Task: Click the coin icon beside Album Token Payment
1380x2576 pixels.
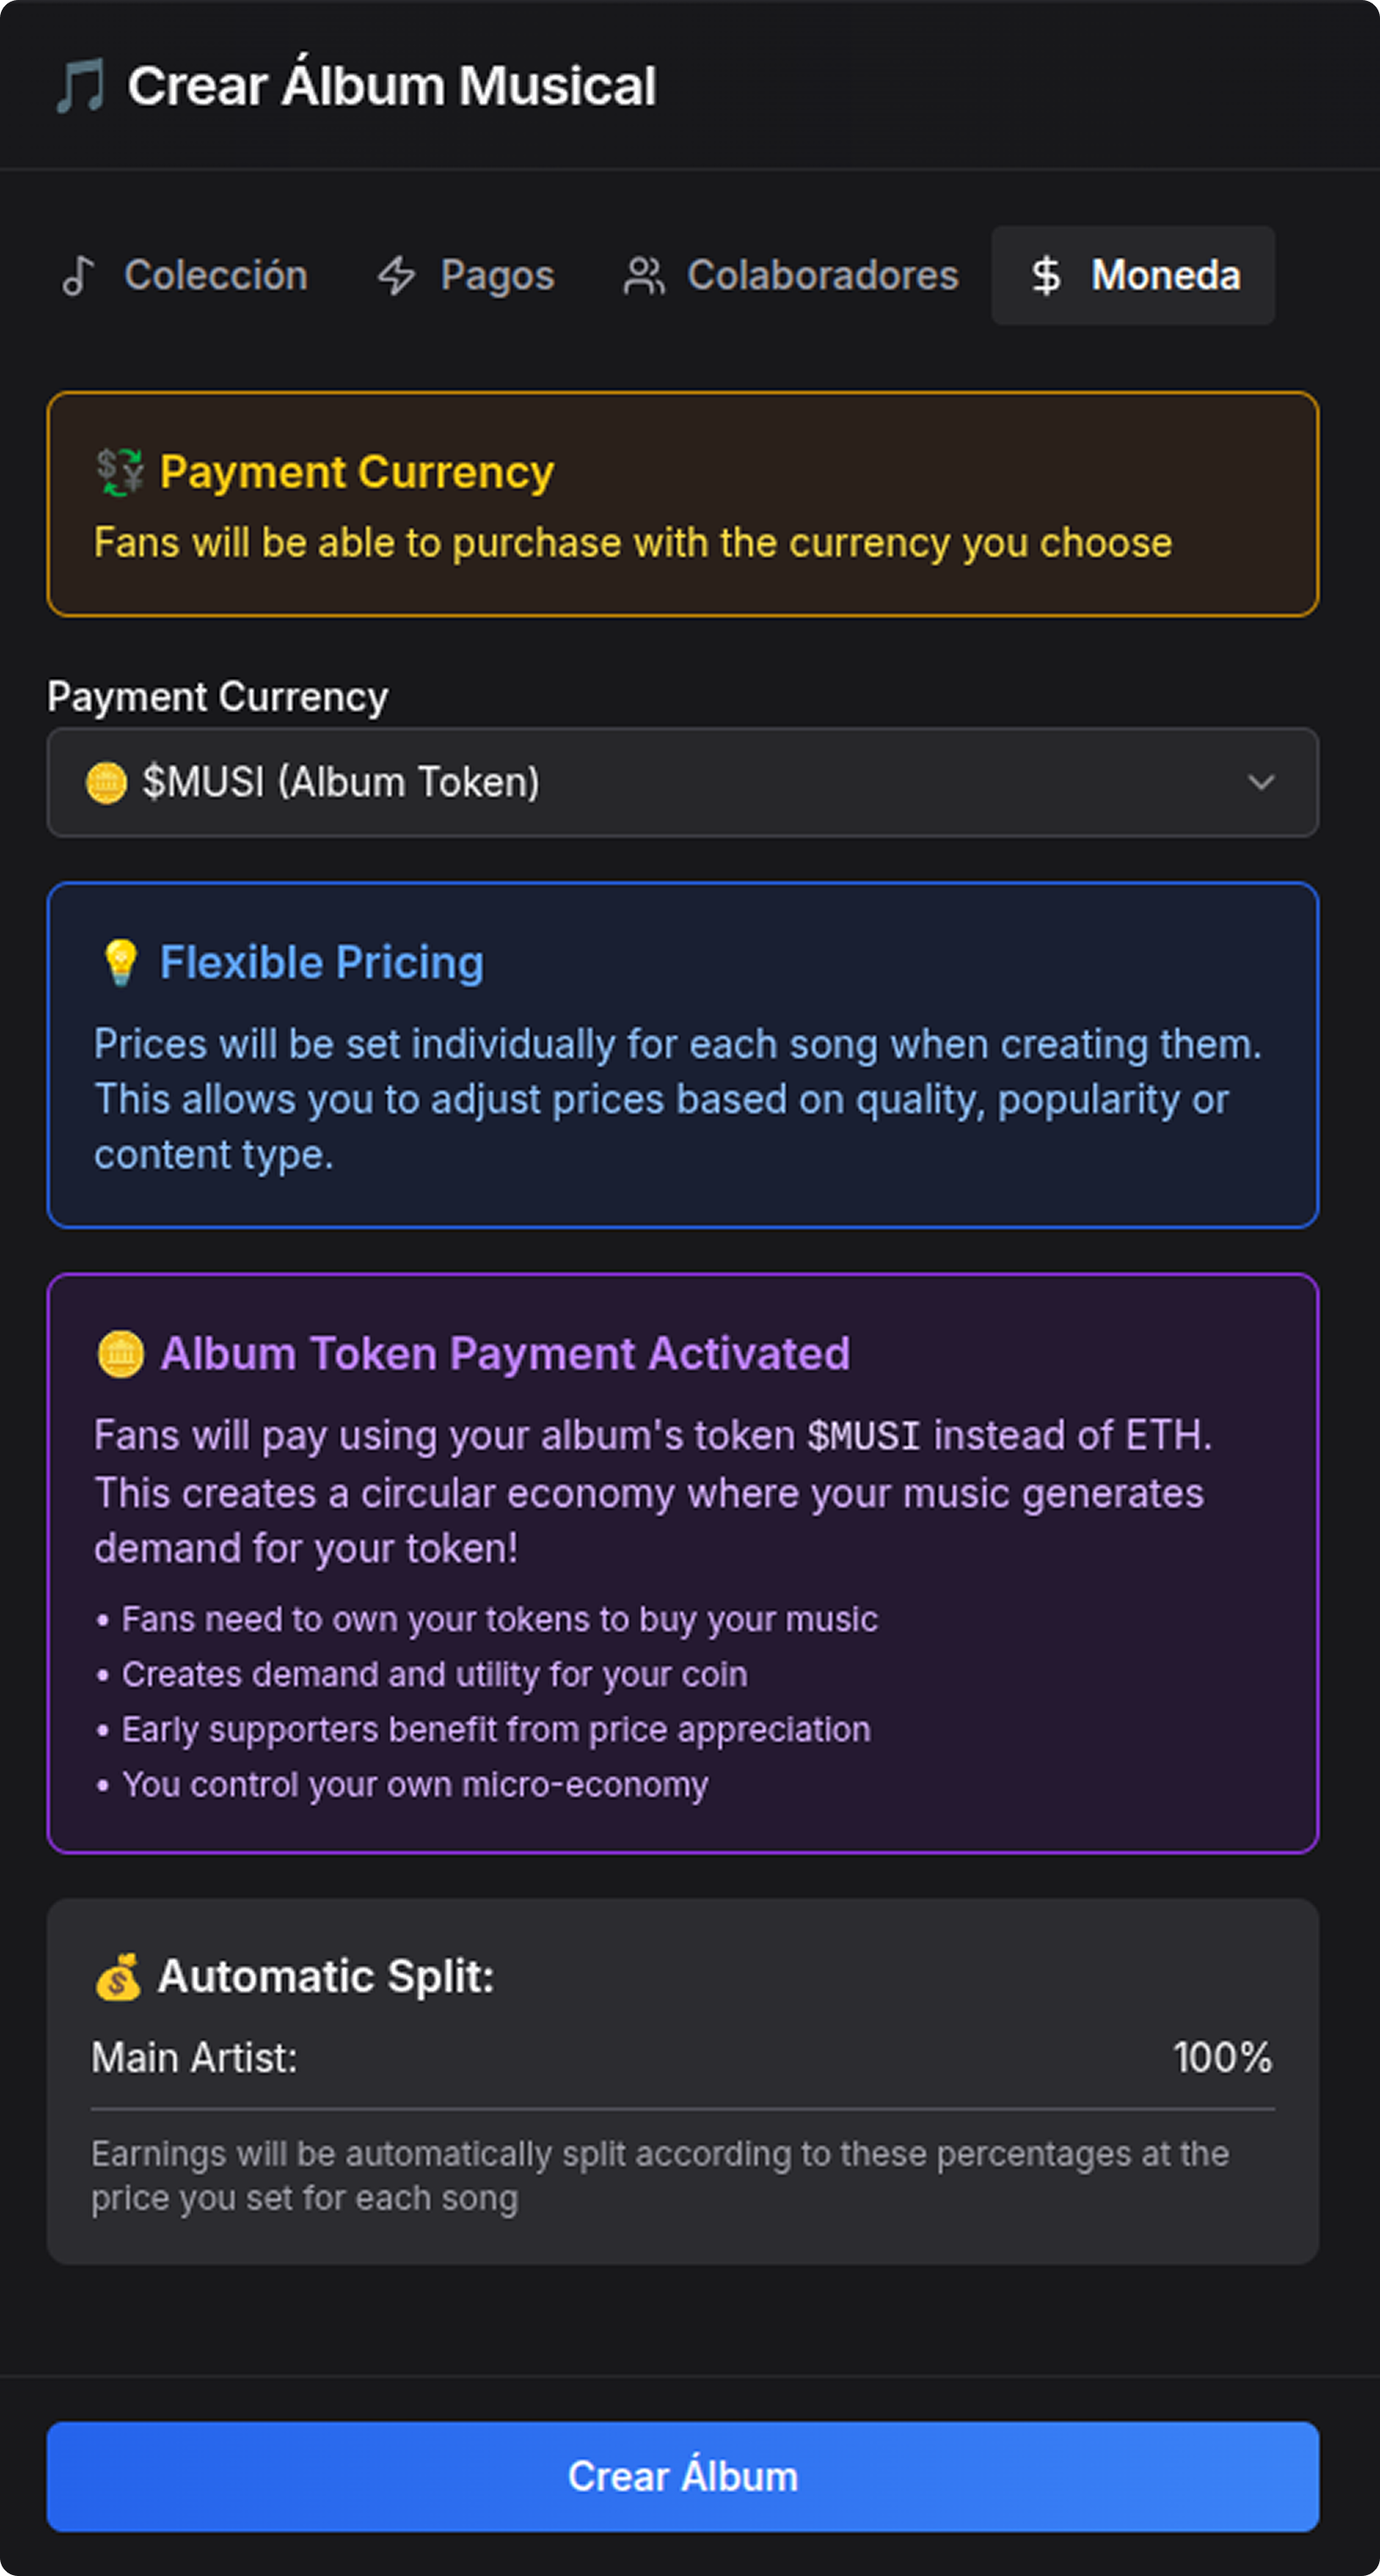Action: point(120,1354)
